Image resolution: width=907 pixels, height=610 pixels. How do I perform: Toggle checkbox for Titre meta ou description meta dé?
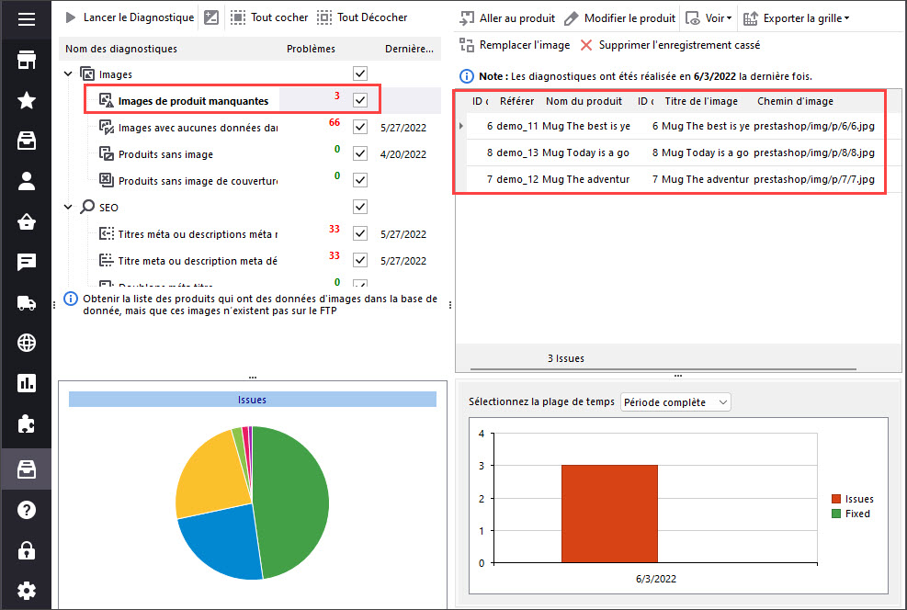(x=360, y=260)
